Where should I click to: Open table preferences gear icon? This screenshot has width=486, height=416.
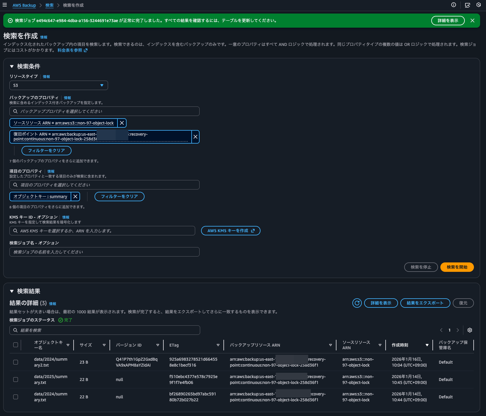(x=470, y=330)
